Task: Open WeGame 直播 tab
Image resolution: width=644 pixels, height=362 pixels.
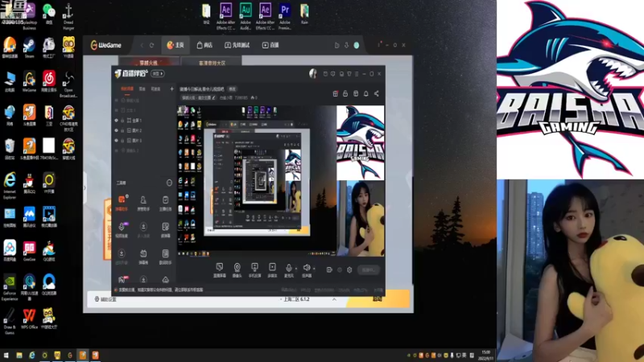Action: coord(270,45)
